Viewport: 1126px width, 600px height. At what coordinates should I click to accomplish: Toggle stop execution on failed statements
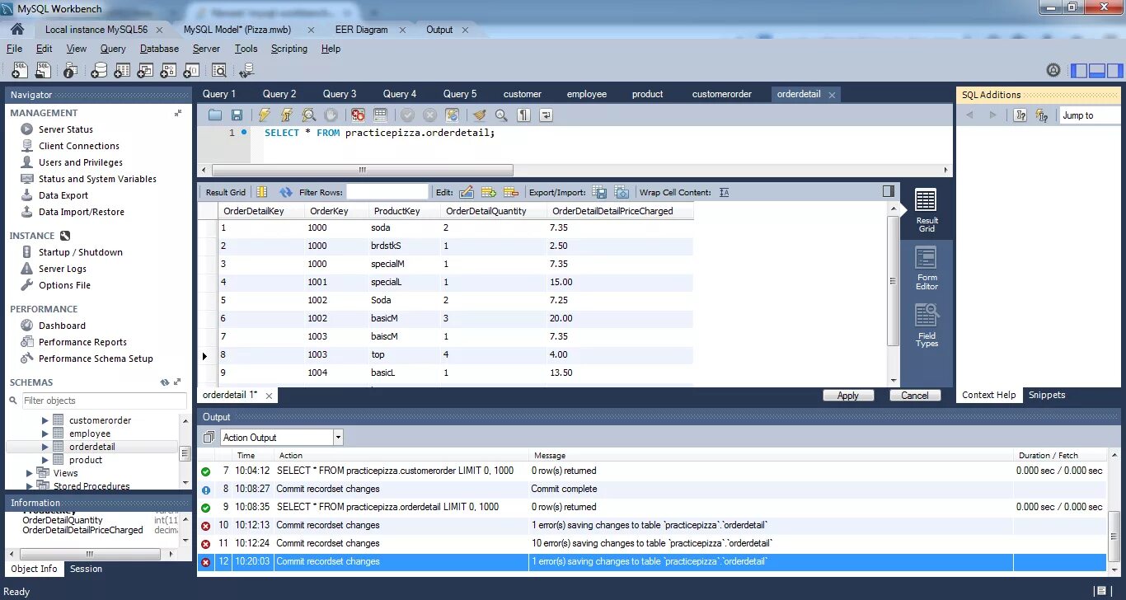[x=358, y=115]
